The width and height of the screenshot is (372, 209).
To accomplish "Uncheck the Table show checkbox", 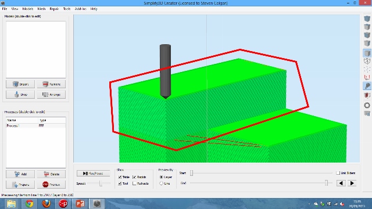I will click(x=120, y=177).
